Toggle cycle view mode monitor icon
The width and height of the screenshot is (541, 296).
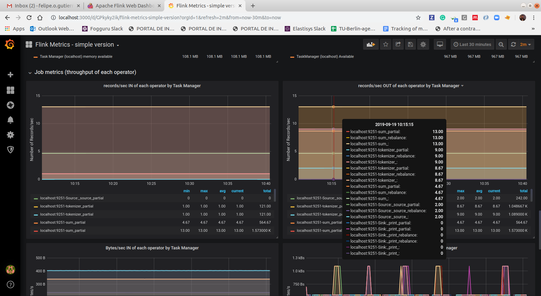440,45
